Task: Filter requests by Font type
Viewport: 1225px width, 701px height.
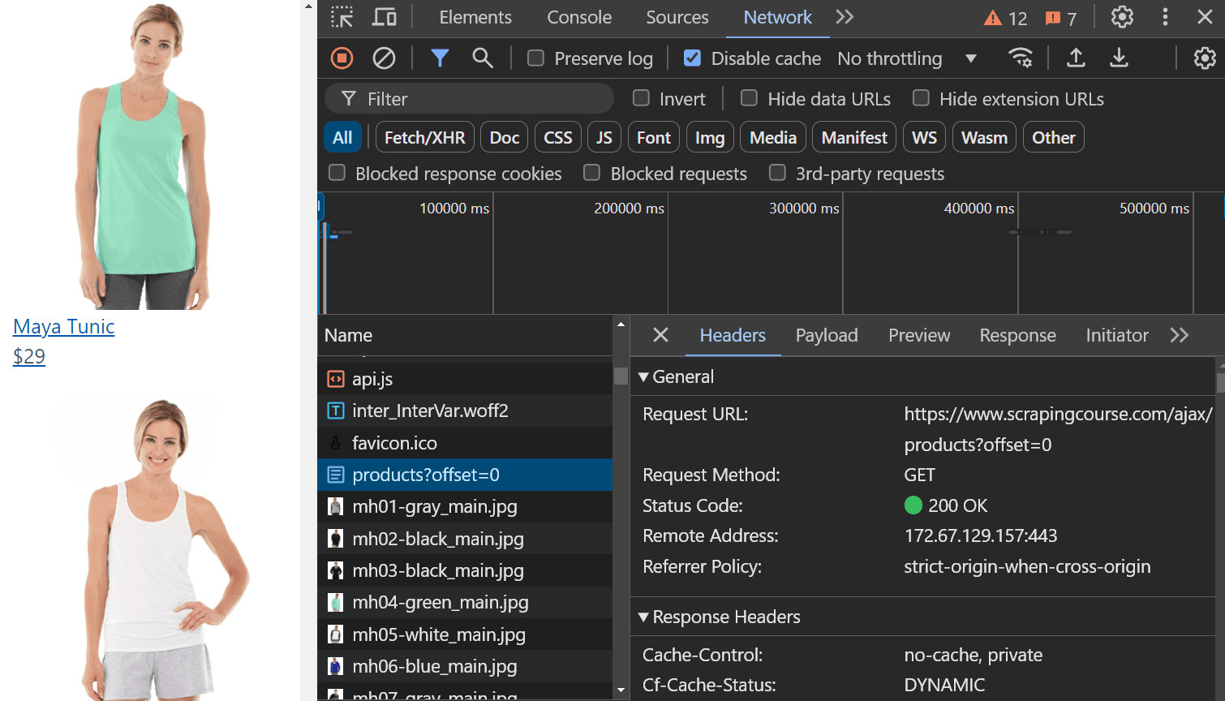Action: pos(654,137)
